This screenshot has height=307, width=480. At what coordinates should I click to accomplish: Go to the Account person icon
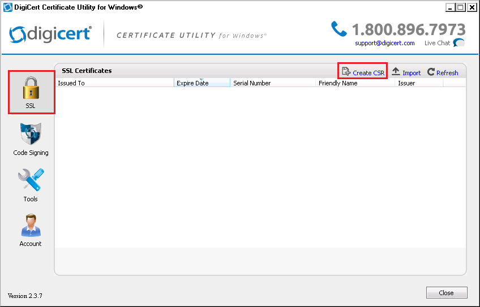tap(31, 226)
